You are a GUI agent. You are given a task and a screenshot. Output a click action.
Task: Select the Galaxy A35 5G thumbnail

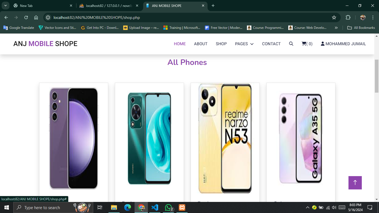click(301, 138)
